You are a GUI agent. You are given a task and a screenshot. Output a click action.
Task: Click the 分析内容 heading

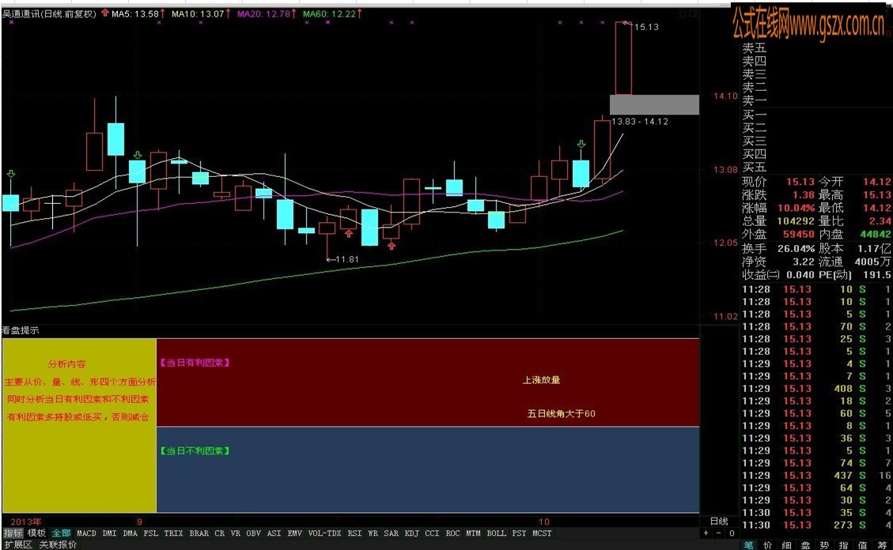click(66, 364)
